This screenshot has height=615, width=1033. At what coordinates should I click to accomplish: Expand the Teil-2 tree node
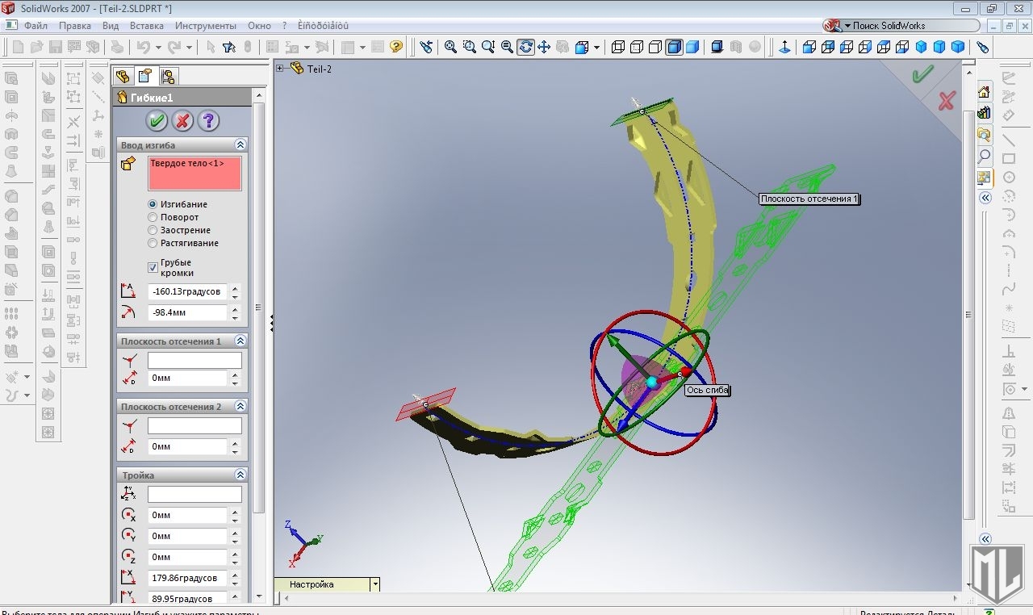[x=280, y=69]
